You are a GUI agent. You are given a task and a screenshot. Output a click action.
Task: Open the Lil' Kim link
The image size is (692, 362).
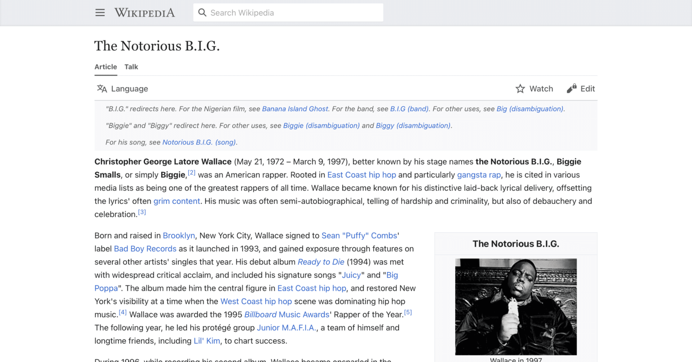[x=207, y=341]
